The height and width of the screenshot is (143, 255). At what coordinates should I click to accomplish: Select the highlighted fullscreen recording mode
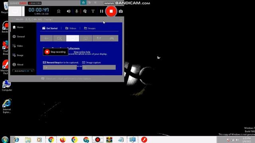pos(73,38)
